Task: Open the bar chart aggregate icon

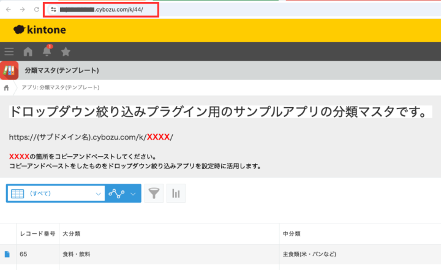Action: tap(176, 193)
